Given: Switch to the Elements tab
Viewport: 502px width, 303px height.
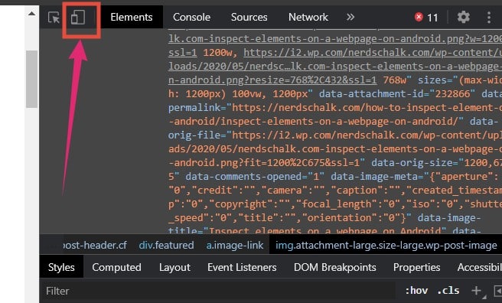Looking at the screenshot, I should click(x=132, y=17).
